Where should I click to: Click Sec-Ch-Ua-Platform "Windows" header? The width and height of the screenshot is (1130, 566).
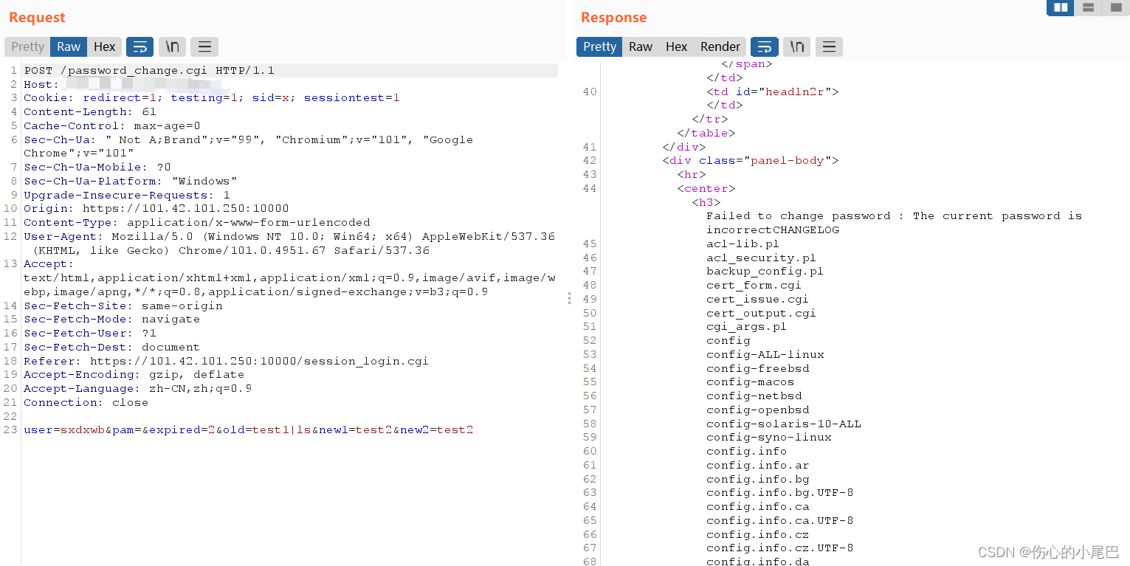point(131,182)
